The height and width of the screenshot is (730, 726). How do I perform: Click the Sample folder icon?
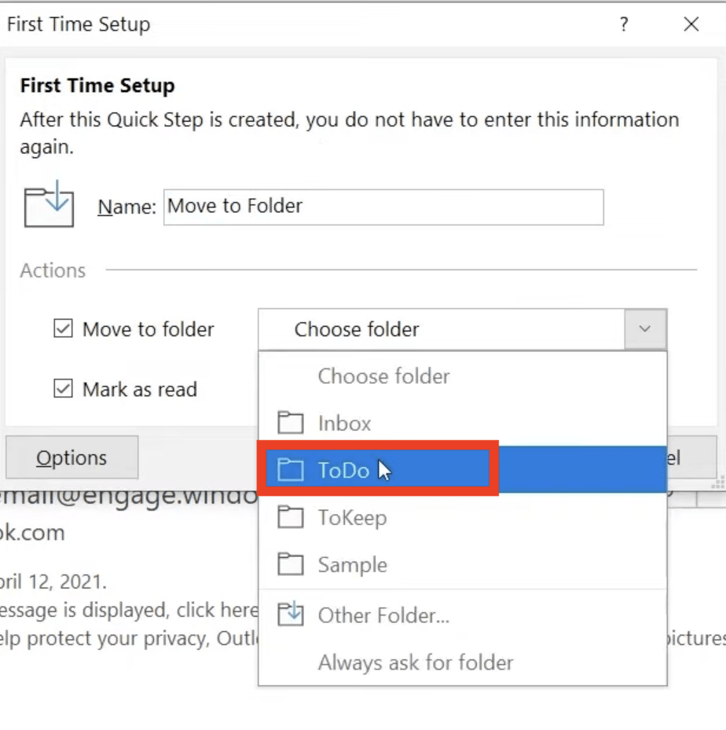[291, 563]
